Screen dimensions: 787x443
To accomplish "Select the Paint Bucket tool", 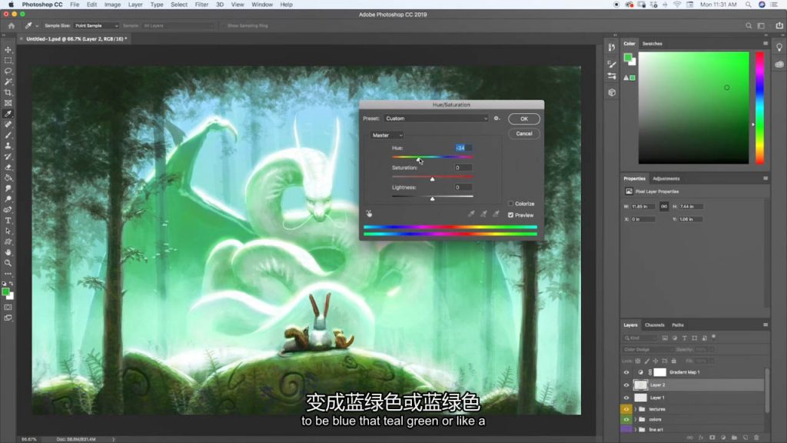I will pyautogui.click(x=8, y=178).
